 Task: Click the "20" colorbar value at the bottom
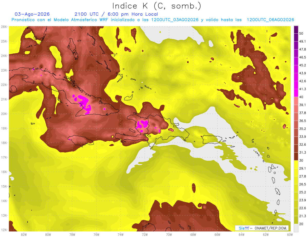coord(301,224)
